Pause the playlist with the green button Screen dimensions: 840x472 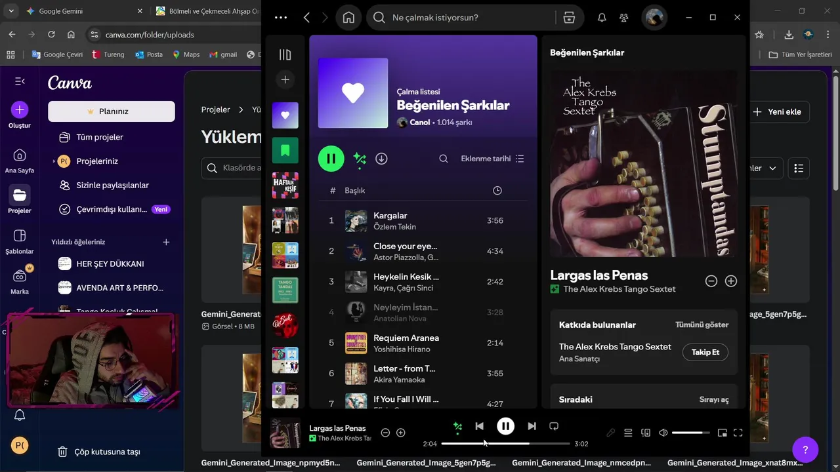coord(331,159)
